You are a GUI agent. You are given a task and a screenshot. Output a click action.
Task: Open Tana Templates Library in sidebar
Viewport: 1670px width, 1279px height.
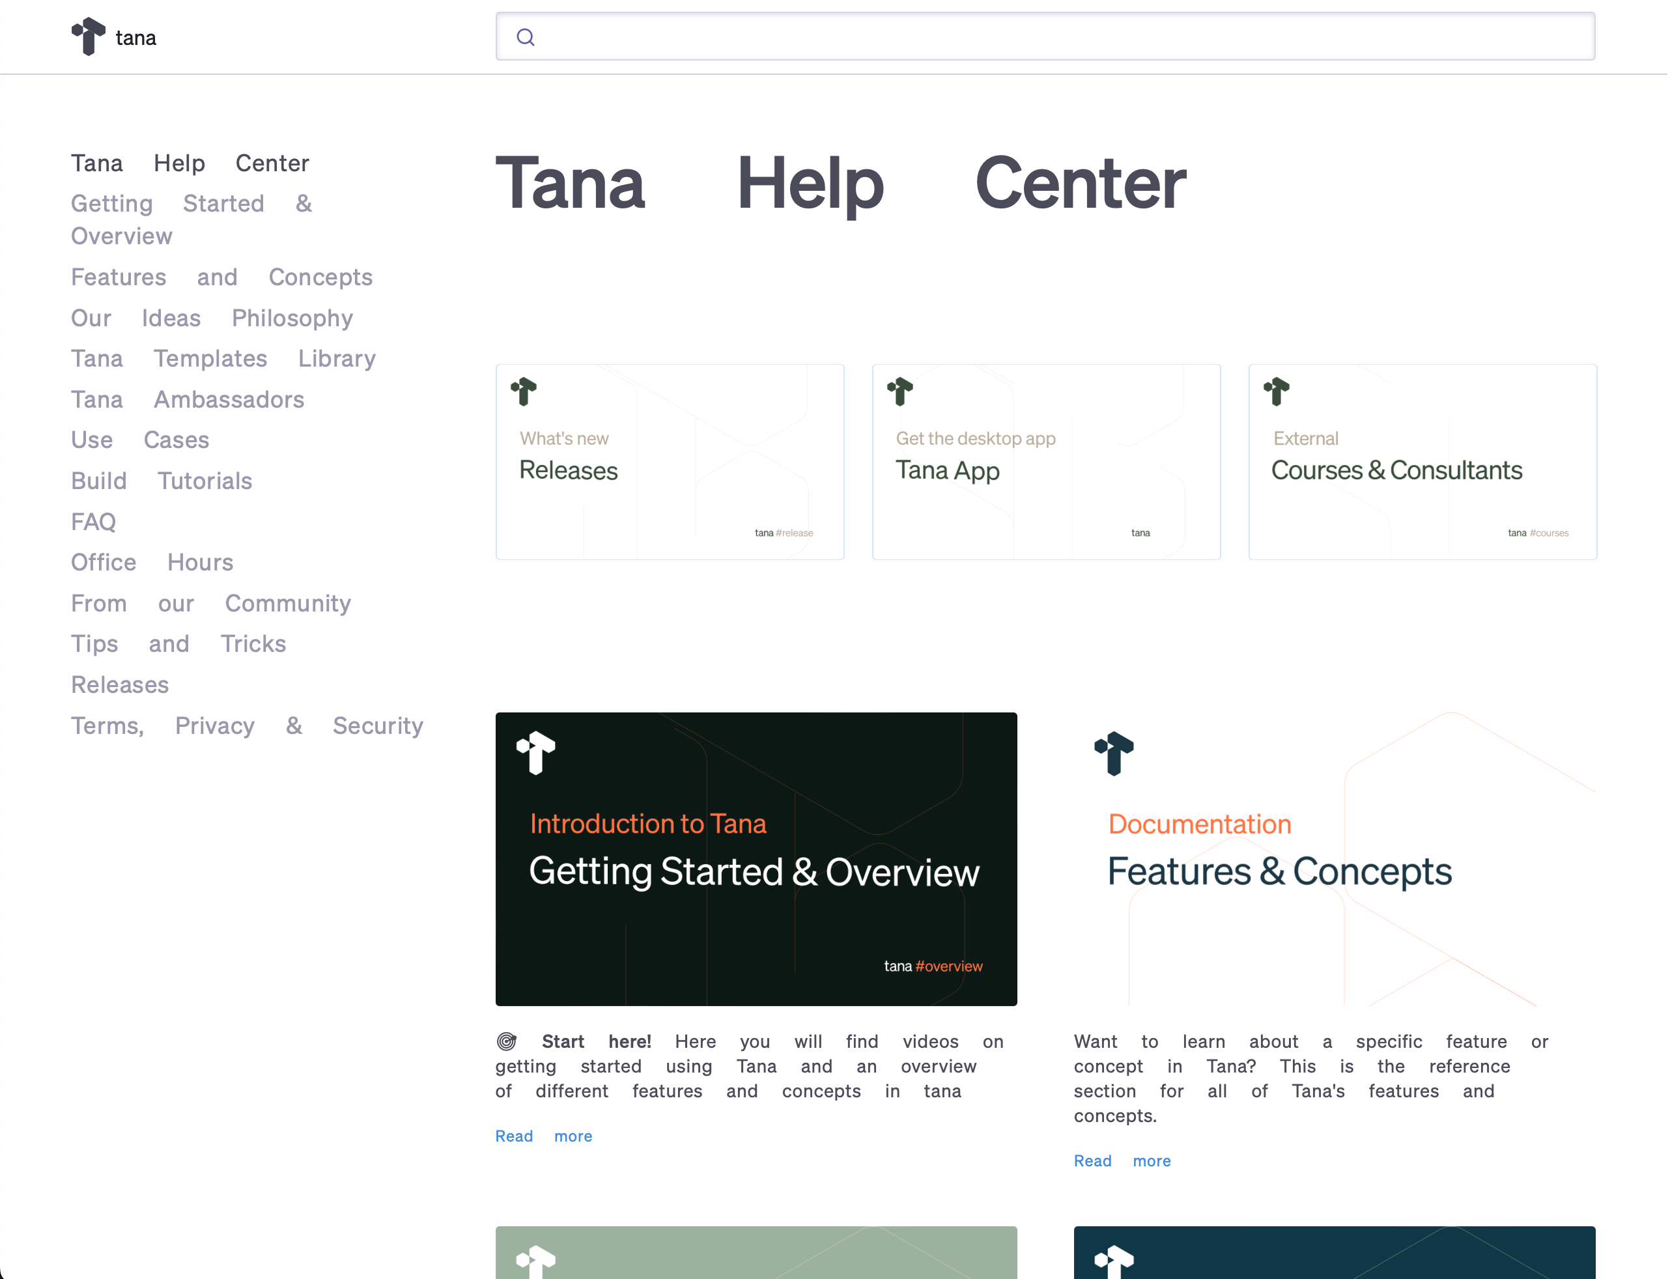[x=223, y=359]
